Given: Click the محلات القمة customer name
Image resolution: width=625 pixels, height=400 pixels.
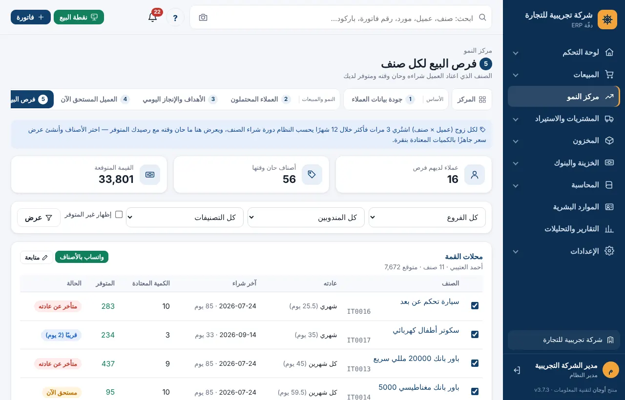Looking at the screenshot, I should coord(464,257).
